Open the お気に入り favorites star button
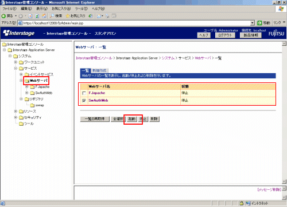 coord(75,16)
